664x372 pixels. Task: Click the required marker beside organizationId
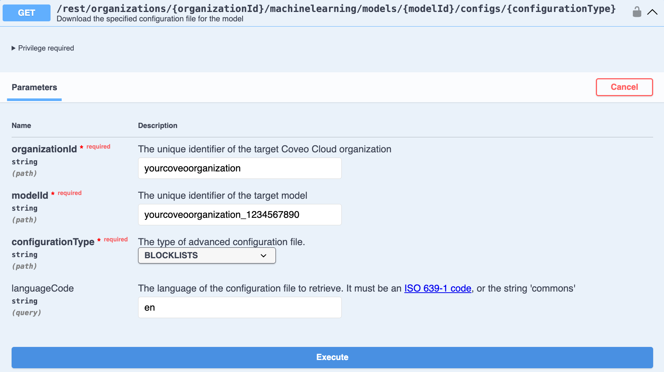click(95, 147)
